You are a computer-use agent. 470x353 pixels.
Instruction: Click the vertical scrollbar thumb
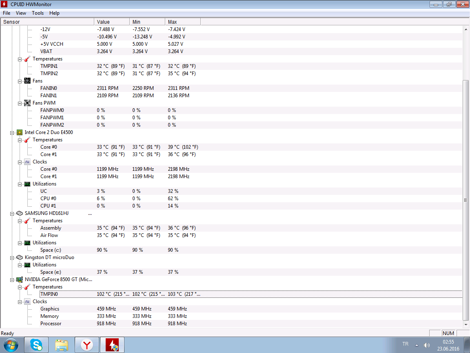(x=466, y=200)
